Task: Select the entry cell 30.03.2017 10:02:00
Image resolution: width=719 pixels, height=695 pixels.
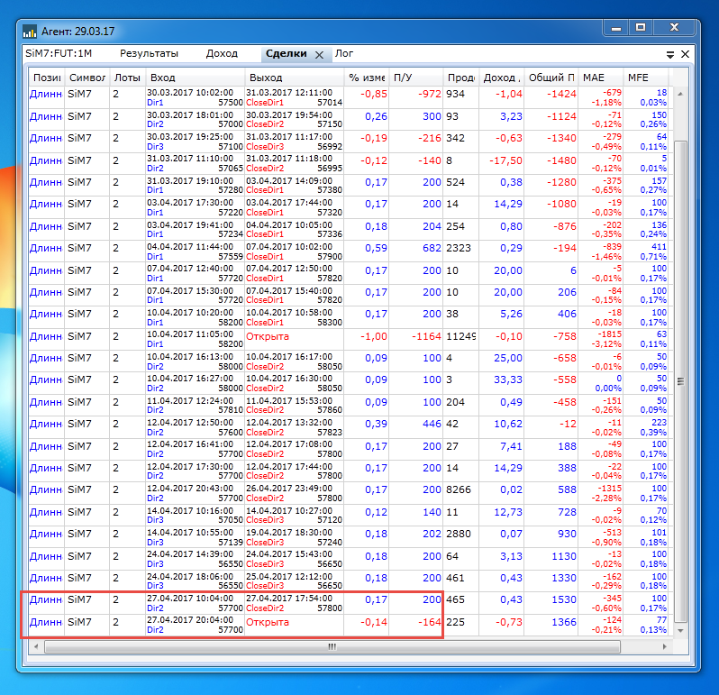Action: coord(195,97)
